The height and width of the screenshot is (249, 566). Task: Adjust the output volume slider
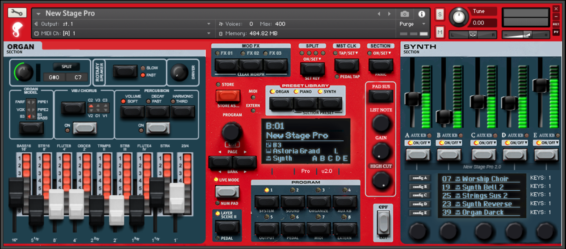coord(525,35)
